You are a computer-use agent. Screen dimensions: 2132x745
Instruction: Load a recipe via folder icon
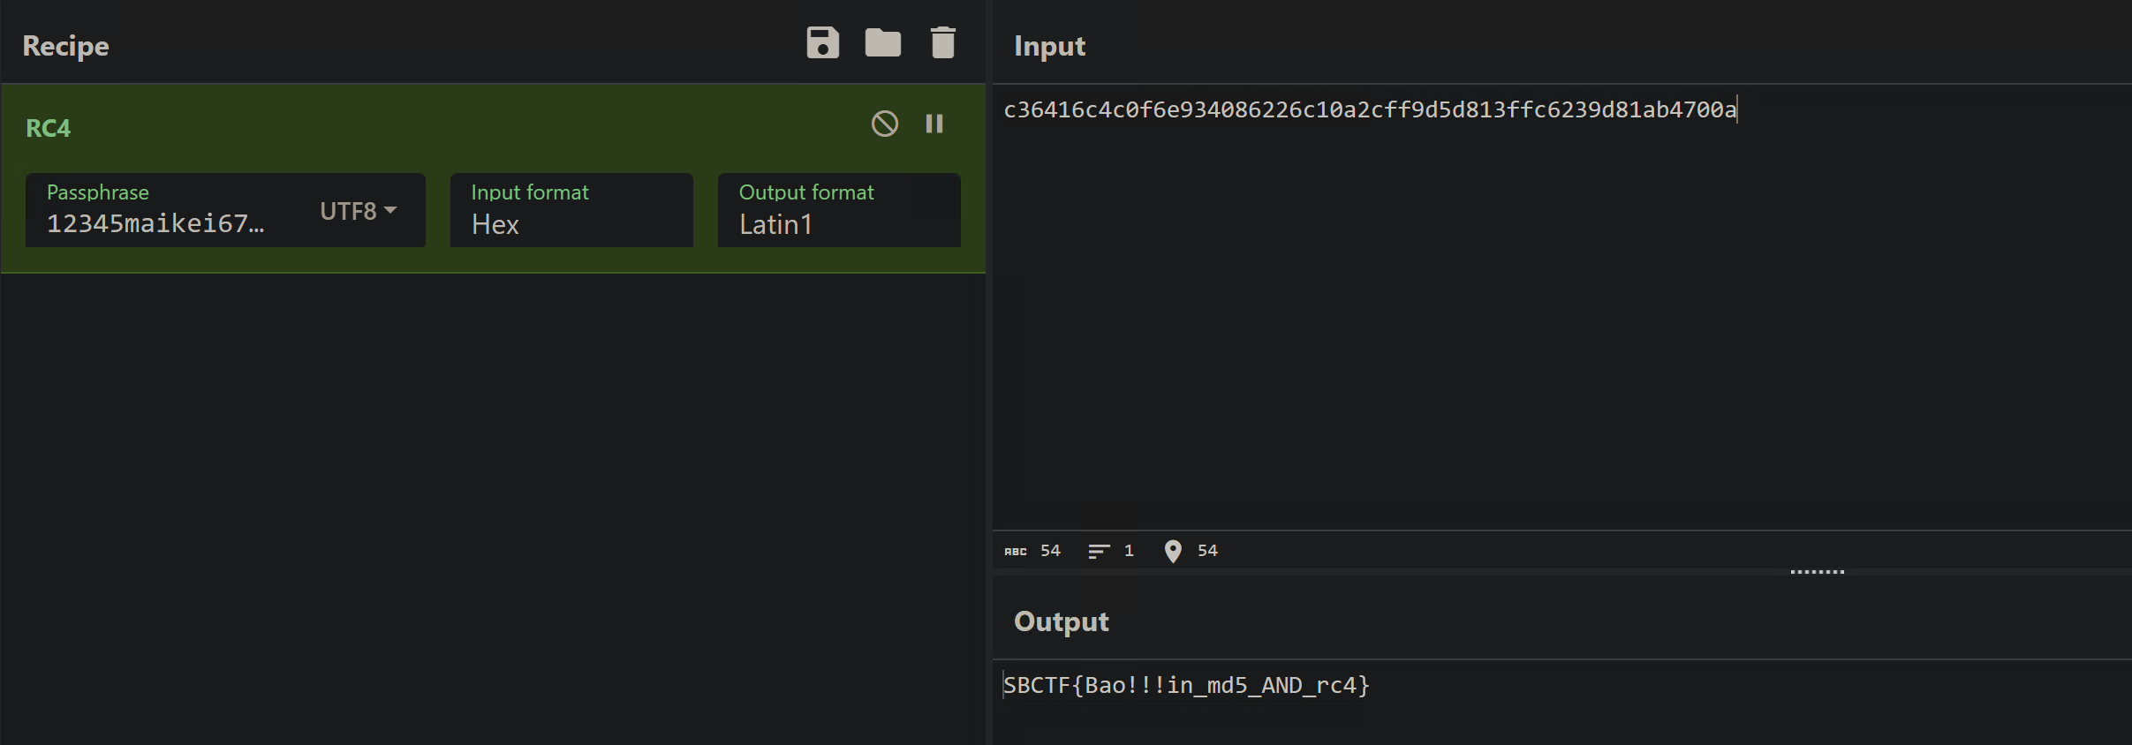click(x=882, y=43)
